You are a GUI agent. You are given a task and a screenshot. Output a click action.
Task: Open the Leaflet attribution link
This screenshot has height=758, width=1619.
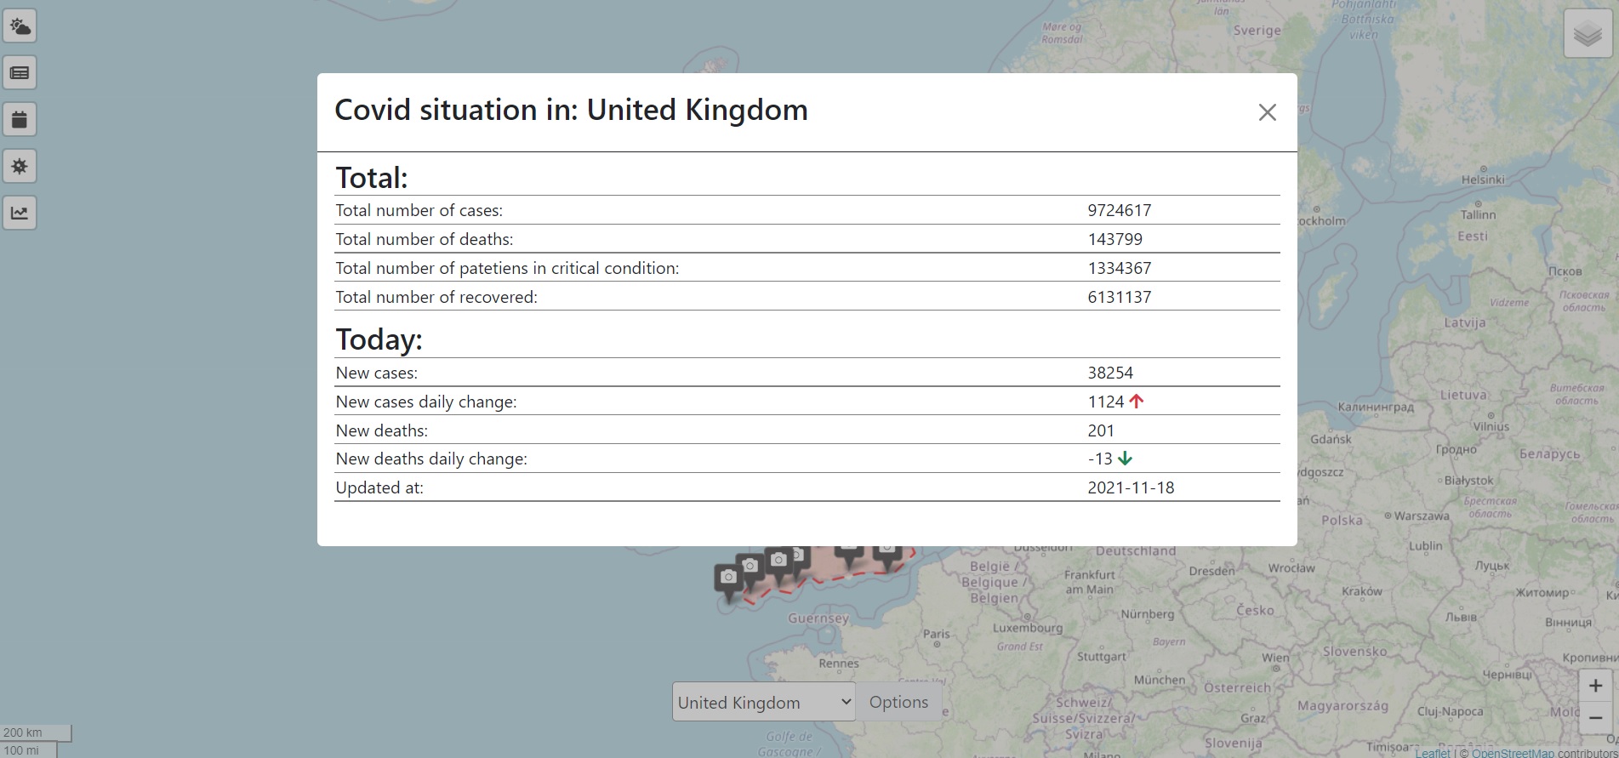1433,752
